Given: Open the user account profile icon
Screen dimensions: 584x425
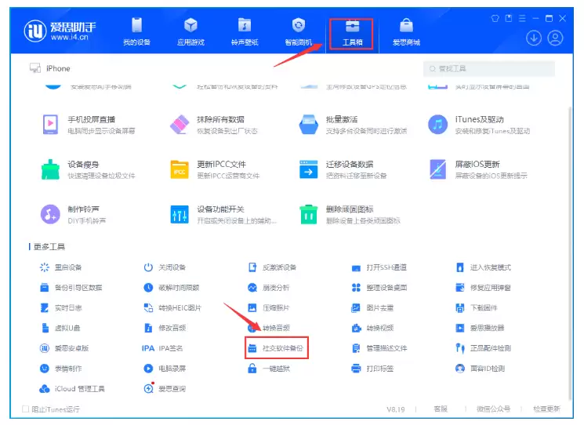Looking at the screenshot, I should [x=555, y=38].
